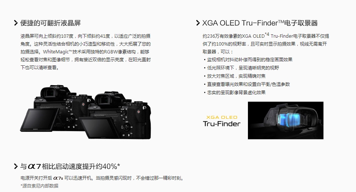Viewport: 356px width, 192px height.
Task: Open the electronic viewfinder cutaway image
Action: (x=285, y=120)
